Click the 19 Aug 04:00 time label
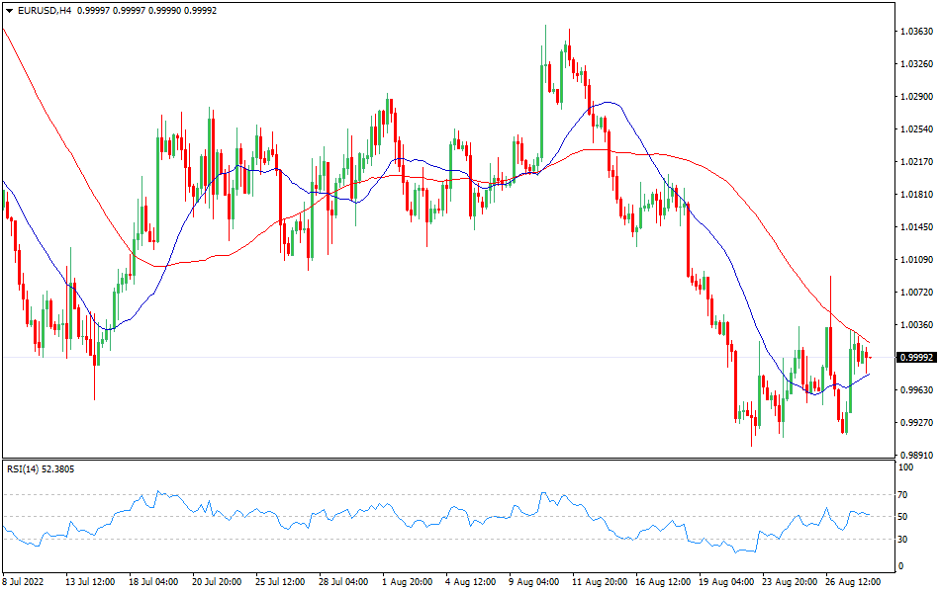Screen dimensions: 940x593 [728, 583]
